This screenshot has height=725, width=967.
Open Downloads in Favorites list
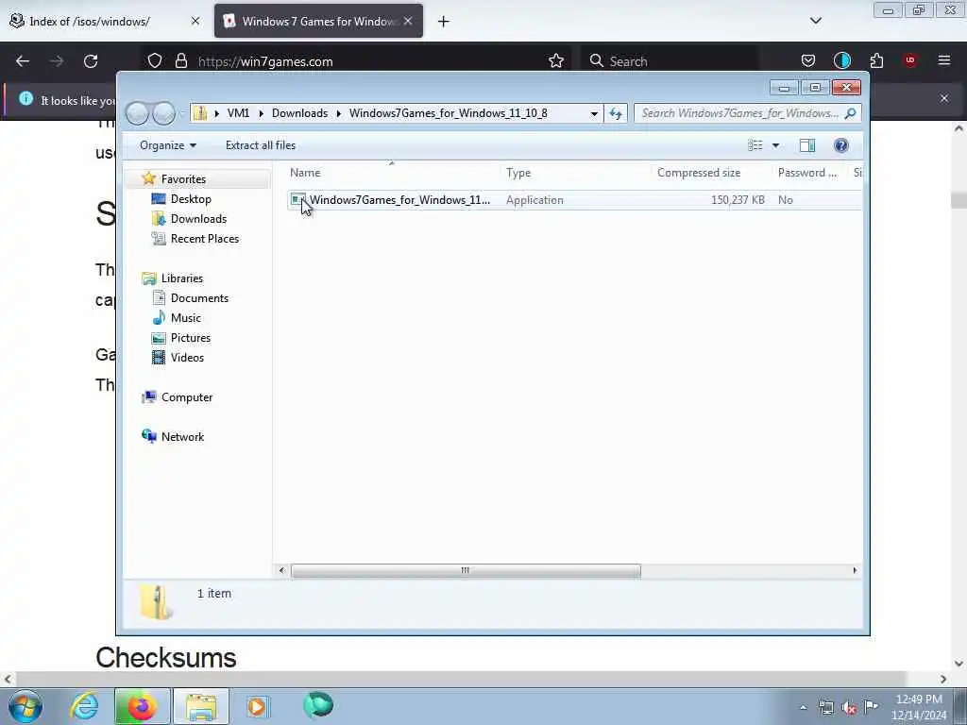coord(189,219)
